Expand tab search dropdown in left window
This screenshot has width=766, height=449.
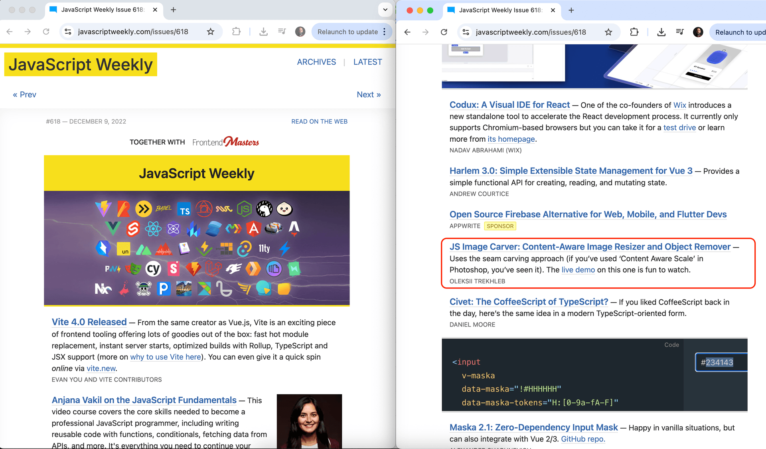(385, 10)
